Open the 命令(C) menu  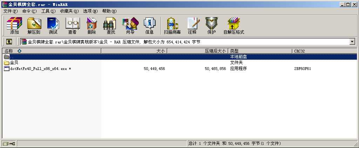(29, 11)
